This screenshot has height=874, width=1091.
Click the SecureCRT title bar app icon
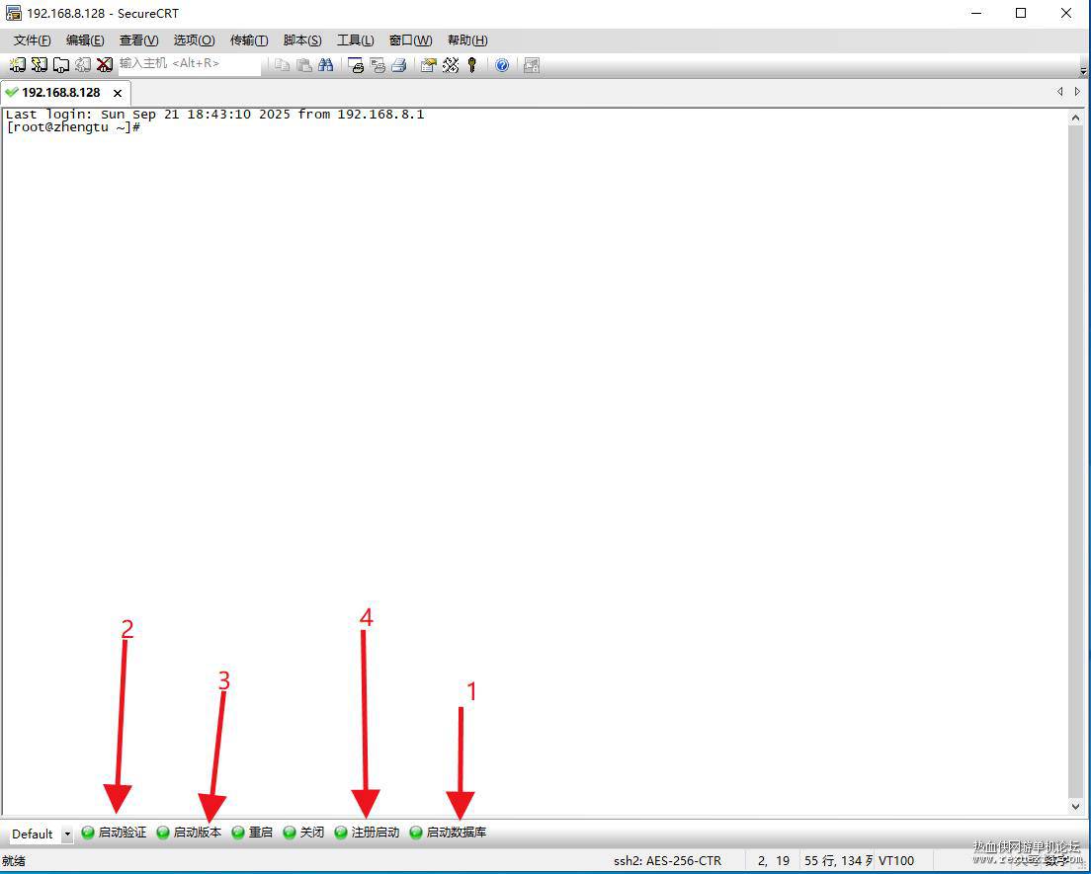click(x=13, y=13)
